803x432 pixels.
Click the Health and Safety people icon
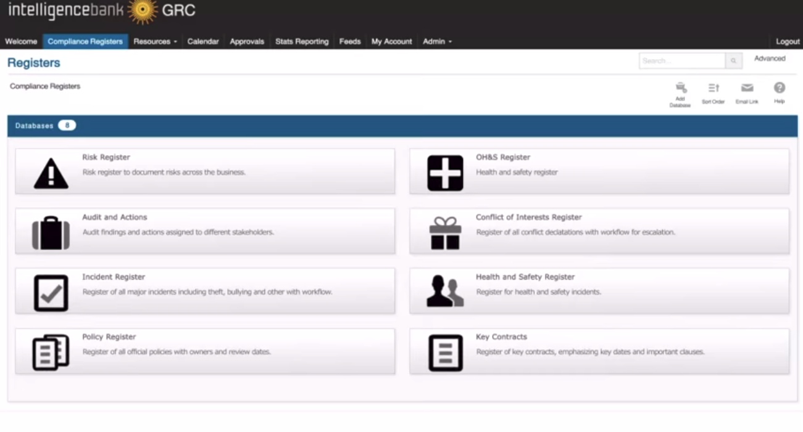point(445,291)
